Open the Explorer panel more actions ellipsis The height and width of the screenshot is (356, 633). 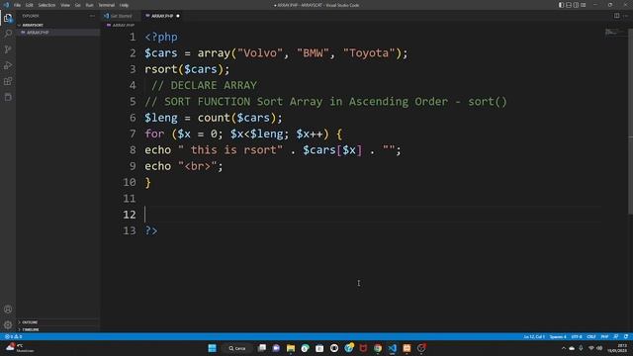[x=92, y=16]
